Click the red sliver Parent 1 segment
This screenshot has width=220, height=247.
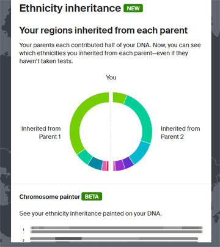pos(108,166)
